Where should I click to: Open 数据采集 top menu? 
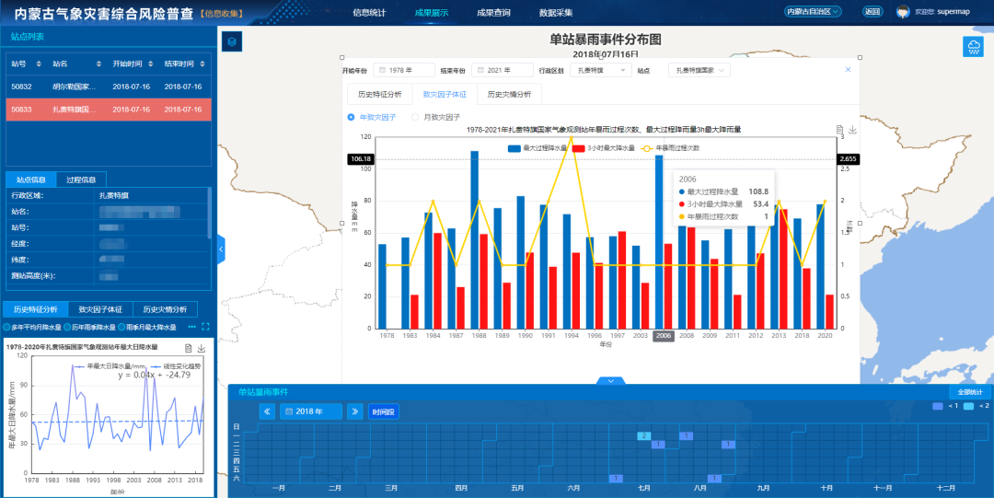(555, 12)
